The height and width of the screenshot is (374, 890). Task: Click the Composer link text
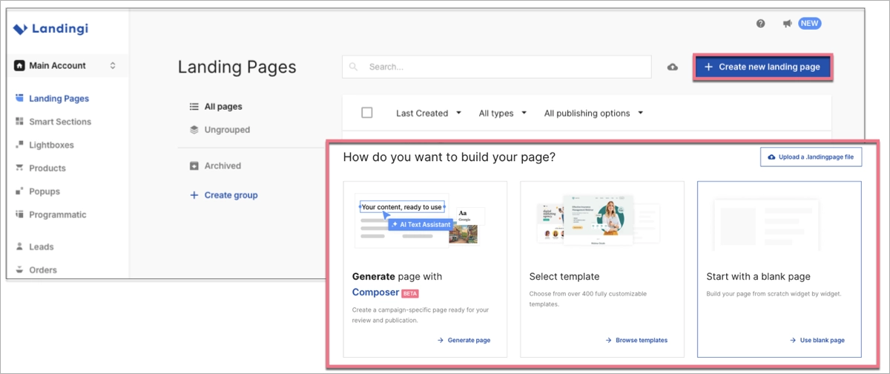pos(375,292)
